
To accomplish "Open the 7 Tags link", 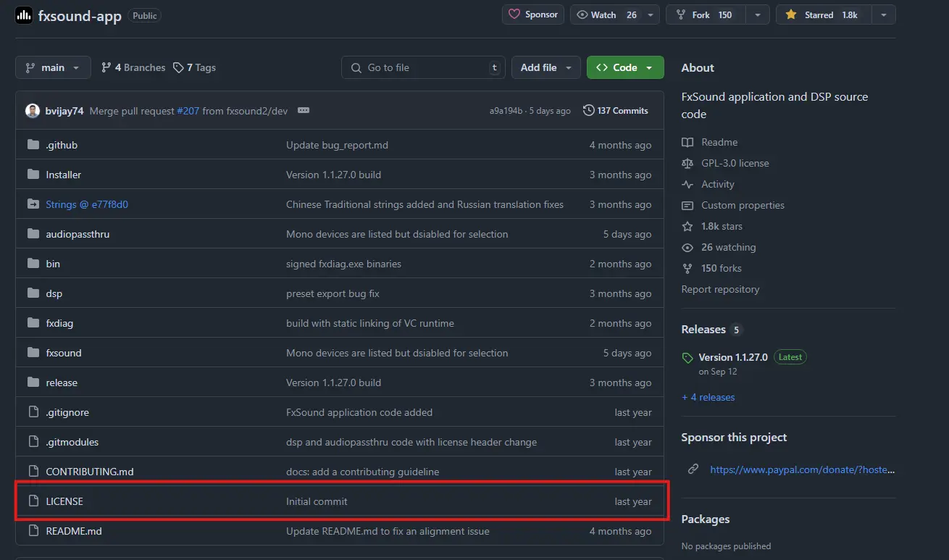I will pos(194,67).
